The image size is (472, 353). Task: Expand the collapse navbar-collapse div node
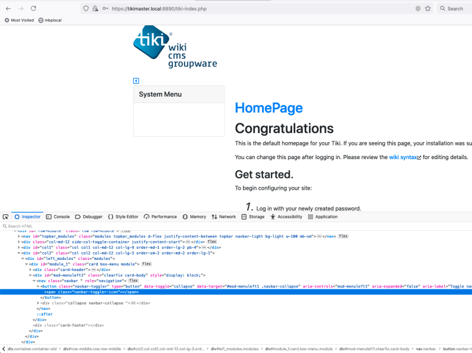38,303
